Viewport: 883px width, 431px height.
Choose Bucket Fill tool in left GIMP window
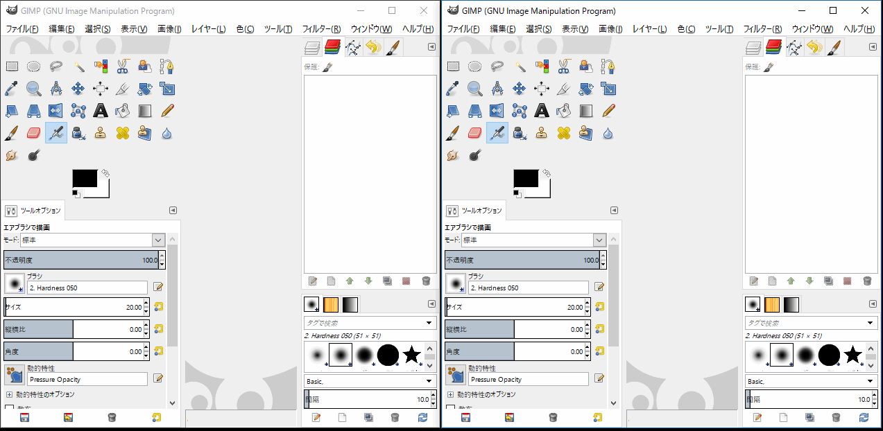coord(123,111)
